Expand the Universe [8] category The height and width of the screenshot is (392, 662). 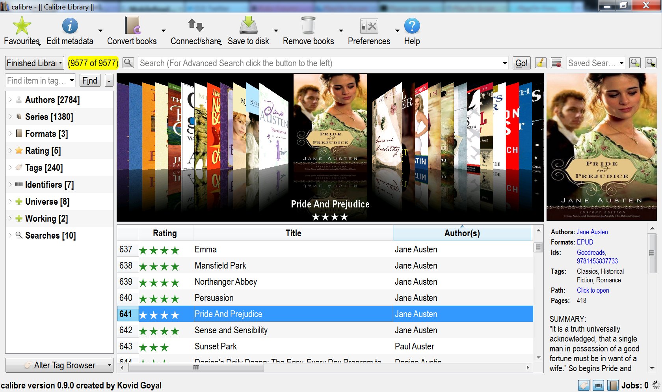10,202
